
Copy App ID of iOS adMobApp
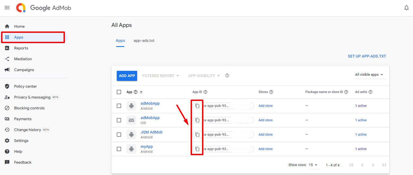click(197, 120)
